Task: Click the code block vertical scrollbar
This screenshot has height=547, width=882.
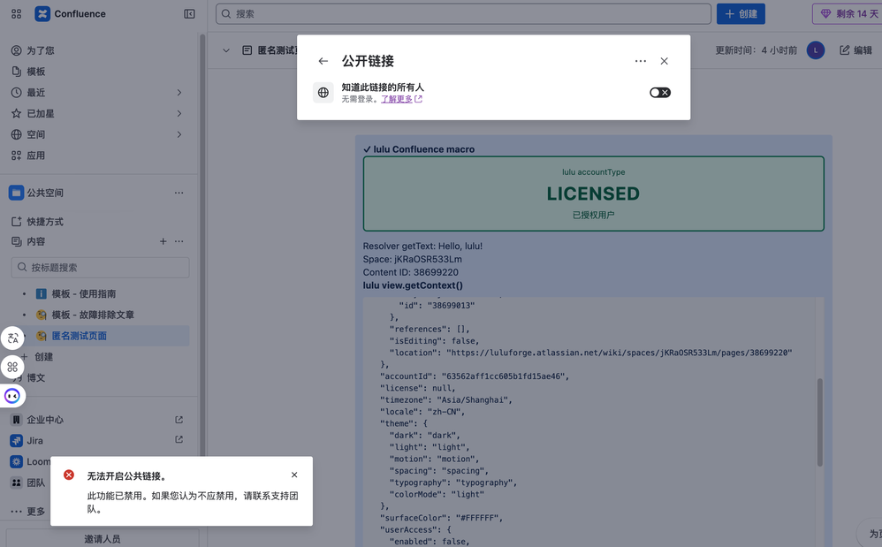Action: 820,422
